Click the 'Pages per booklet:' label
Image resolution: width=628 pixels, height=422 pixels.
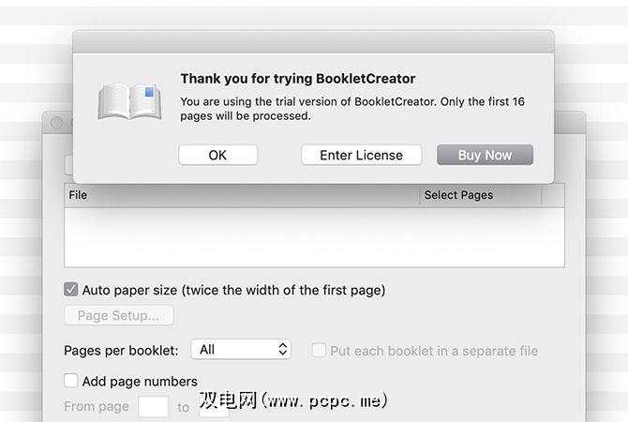(121, 350)
